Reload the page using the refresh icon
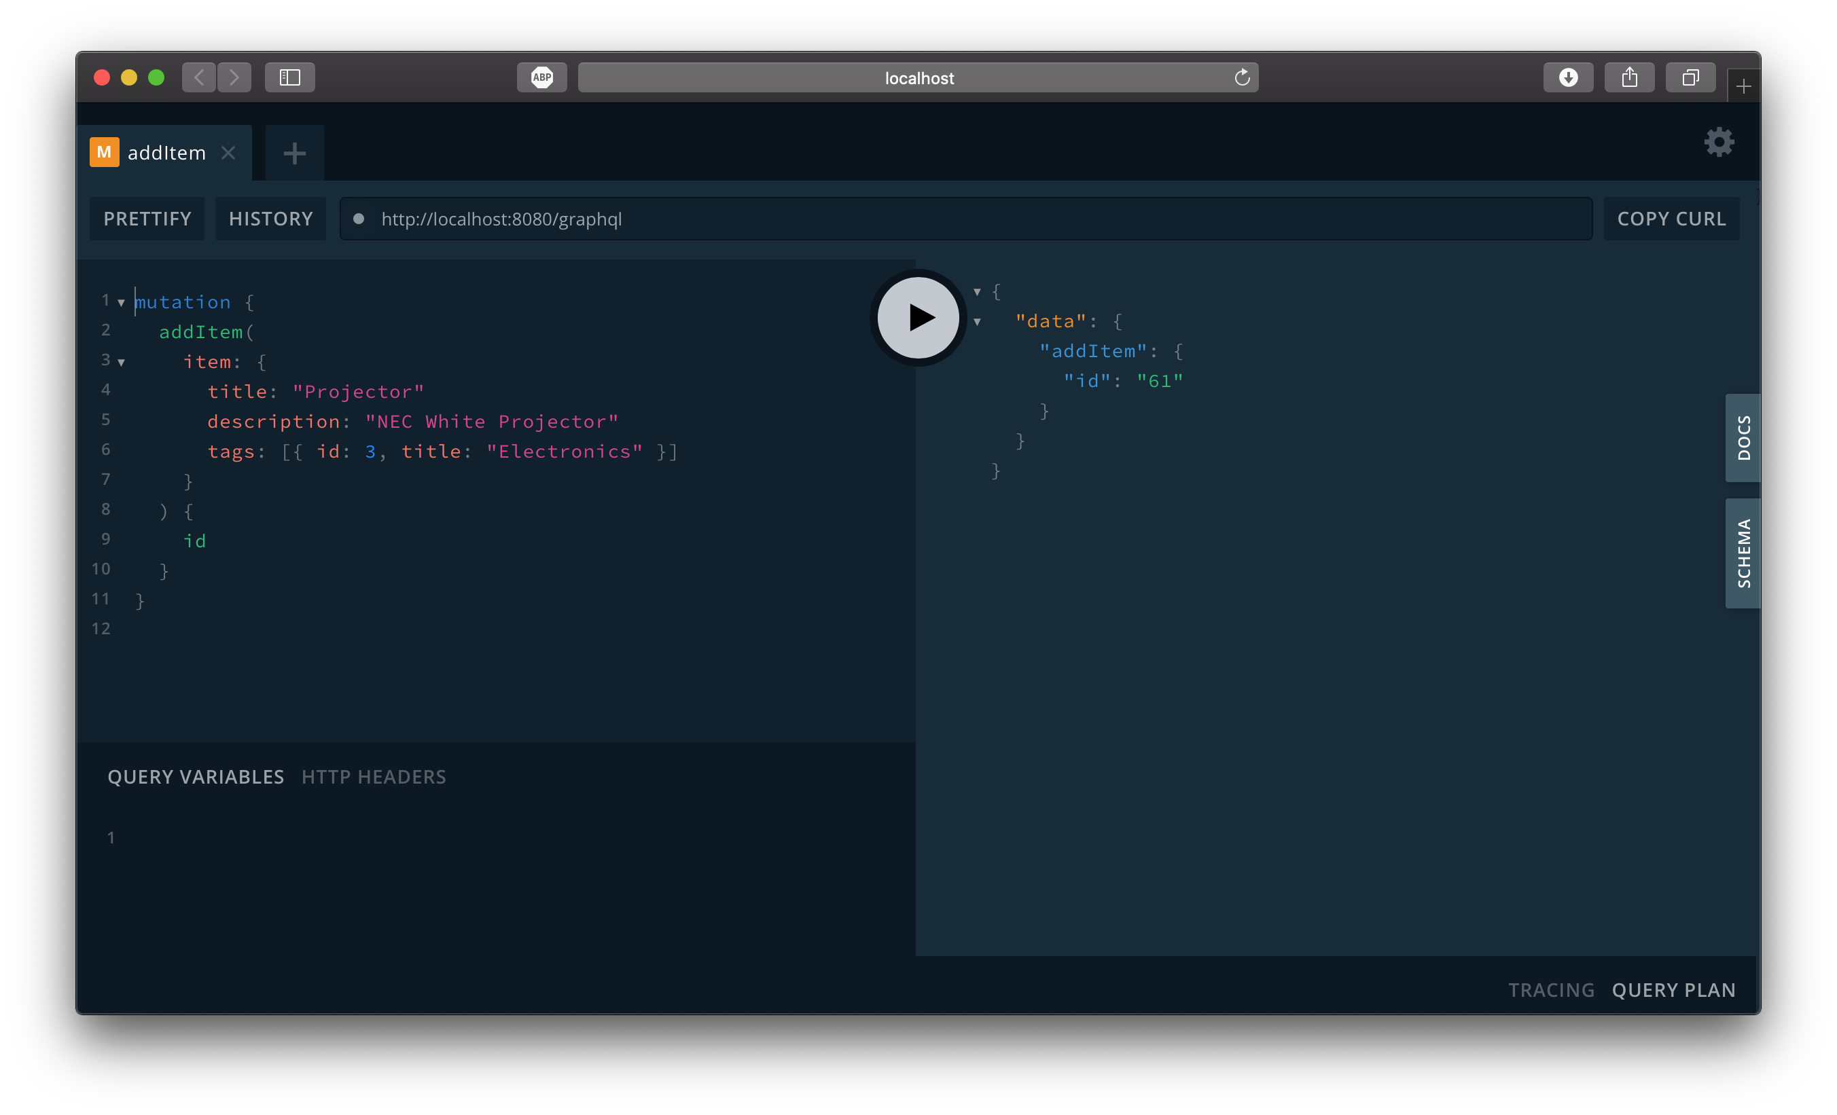The image size is (1837, 1115). coord(1241,77)
